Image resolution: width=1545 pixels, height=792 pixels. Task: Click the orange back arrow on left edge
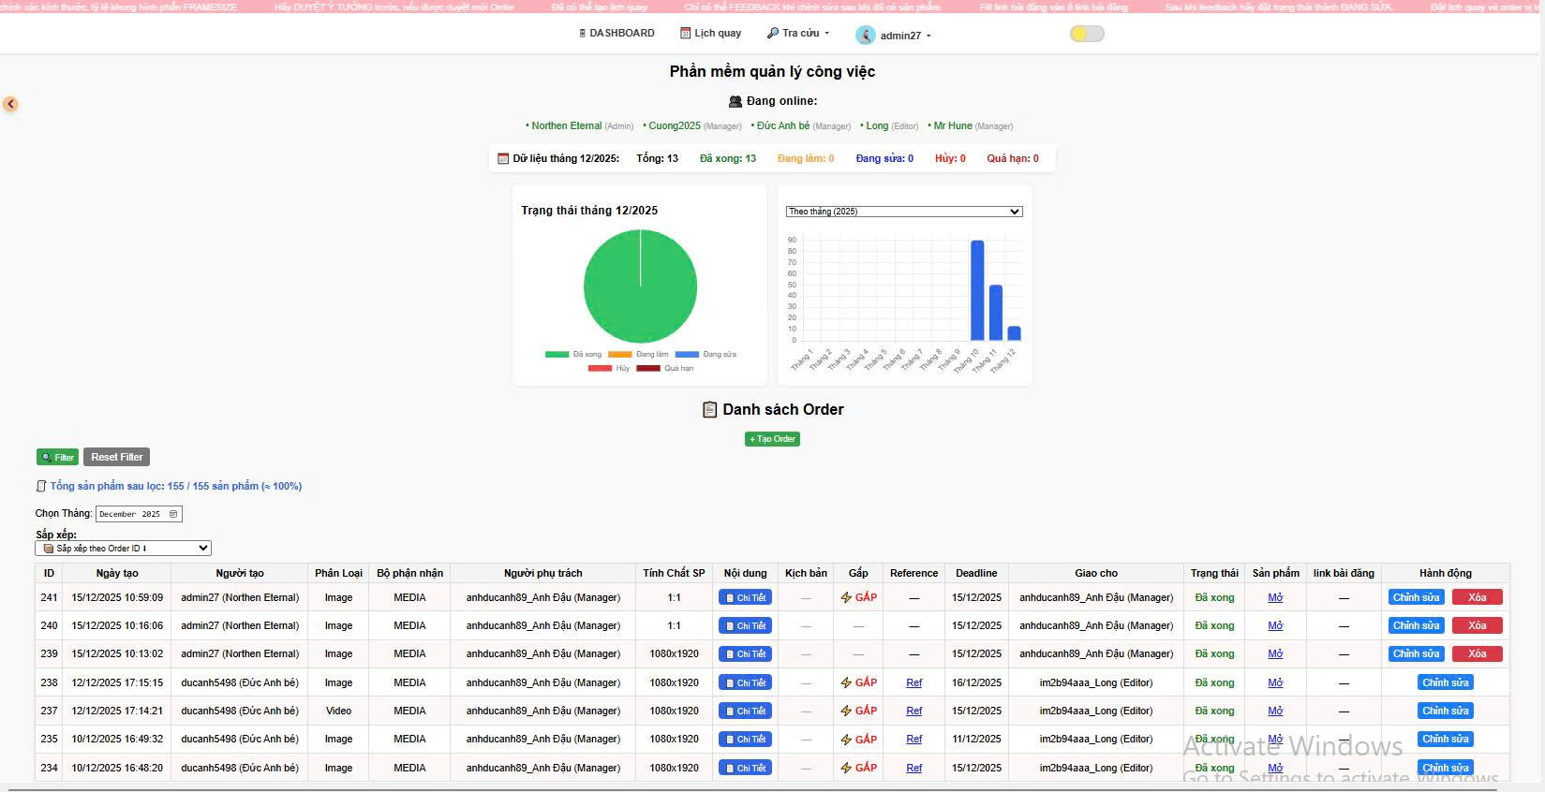point(10,104)
